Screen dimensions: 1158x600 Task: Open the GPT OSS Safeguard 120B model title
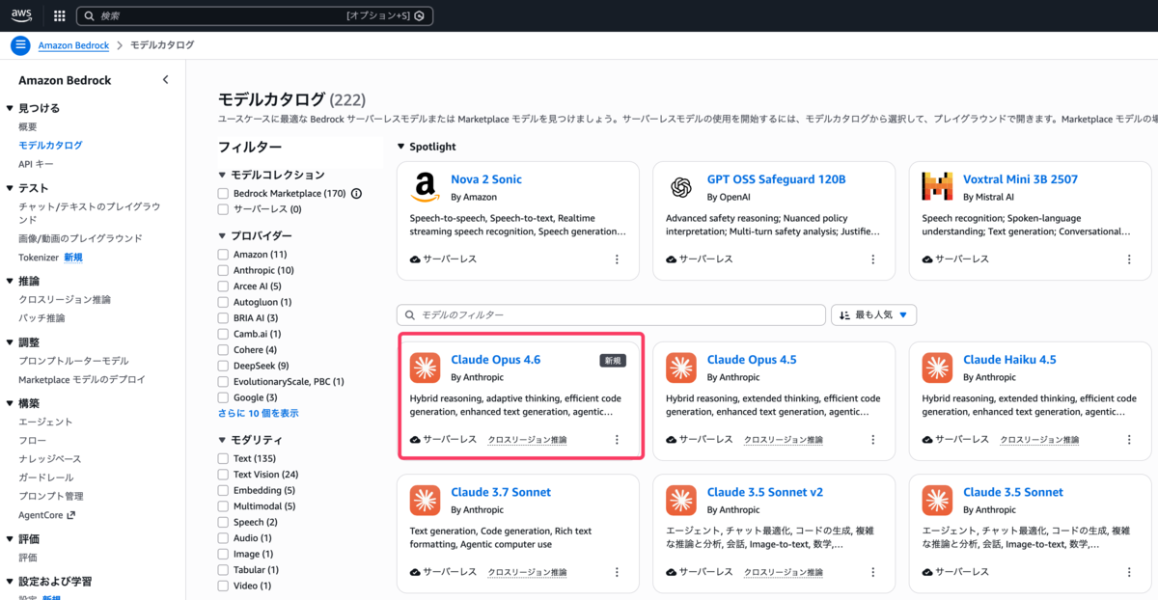coord(776,179)
